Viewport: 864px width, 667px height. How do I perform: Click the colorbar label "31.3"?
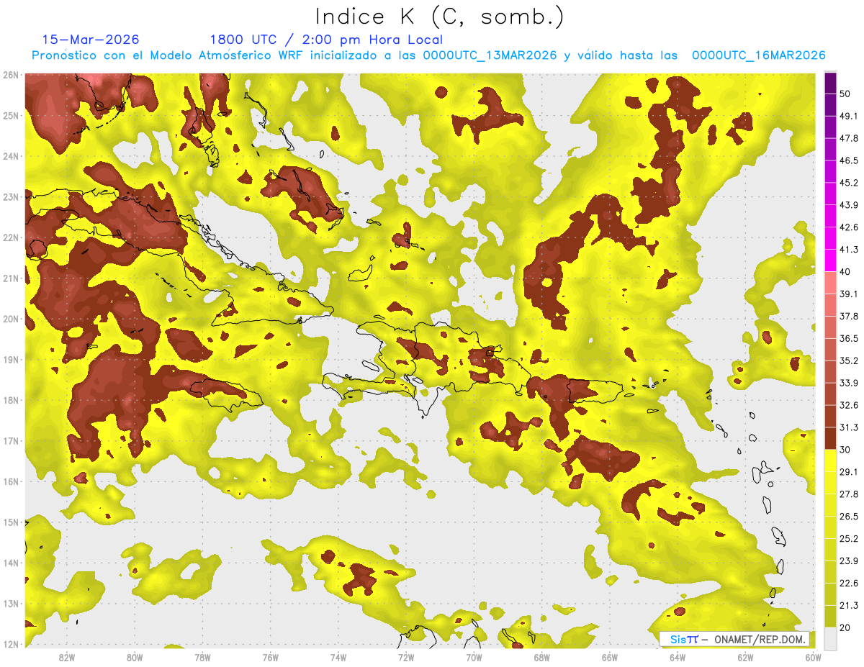[849, 427]
